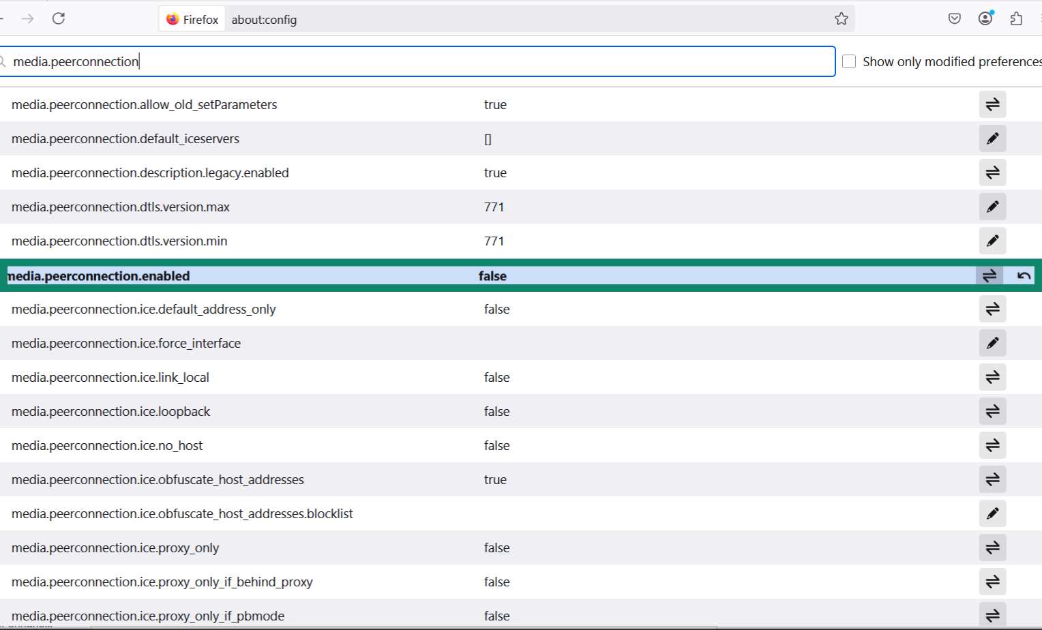Toggle media.peerconnection.allow_old_setParameters value
The width and height of the screenshot is (1042, 630).
click(x=992, y=104)
